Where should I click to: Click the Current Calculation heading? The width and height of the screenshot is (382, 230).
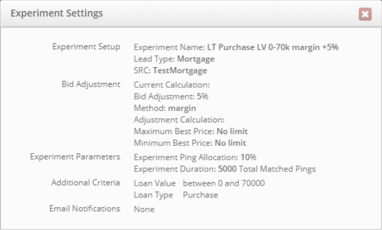(x=172, y=85)
